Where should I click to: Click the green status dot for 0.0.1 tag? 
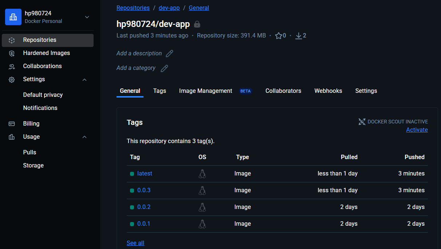click(132, 224)
